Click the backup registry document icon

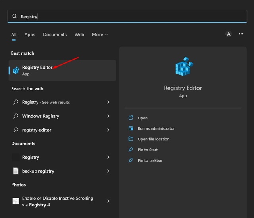16,171
